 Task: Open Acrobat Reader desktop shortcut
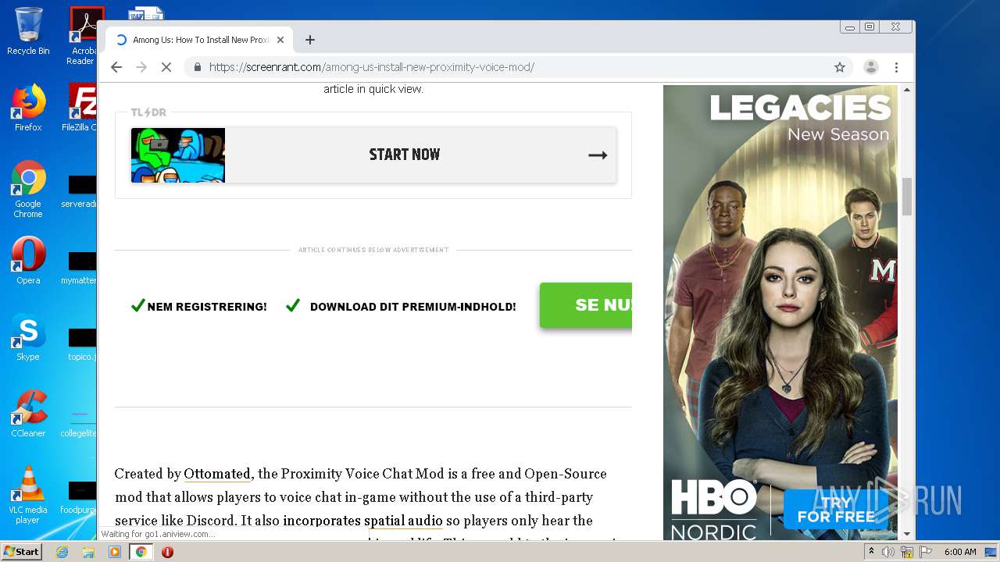tap(83, 36)
